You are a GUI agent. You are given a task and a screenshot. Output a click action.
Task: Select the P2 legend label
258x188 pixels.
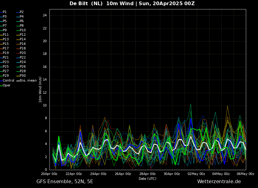click(x=20, y=12)
